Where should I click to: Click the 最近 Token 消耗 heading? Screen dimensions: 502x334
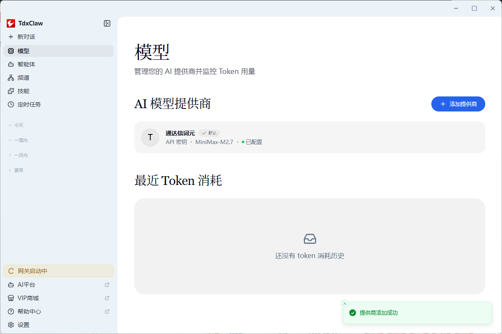click(x=178, y=181)
